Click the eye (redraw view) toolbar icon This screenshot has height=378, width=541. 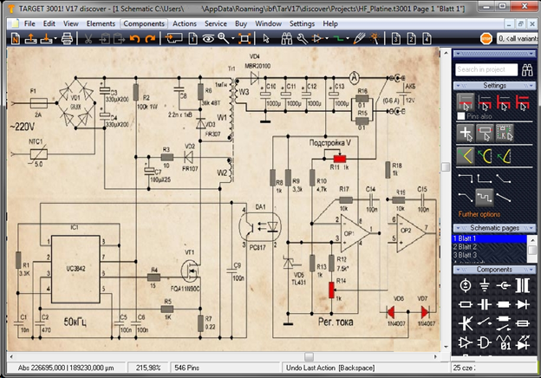click(208, 38)
